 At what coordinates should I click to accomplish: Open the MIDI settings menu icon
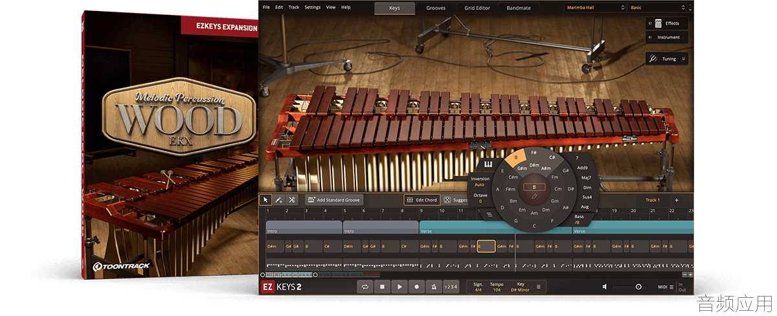click(x=671, y=286)
